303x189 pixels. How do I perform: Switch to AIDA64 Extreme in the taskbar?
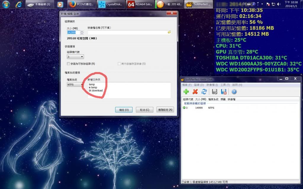coord(140,4)
